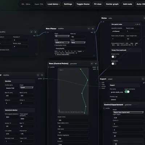
Task: Toggle the Auto: ON button
Action: [140, 4]
